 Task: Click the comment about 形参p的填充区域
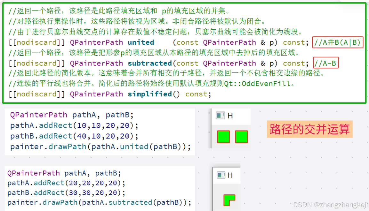coord(154,53)
